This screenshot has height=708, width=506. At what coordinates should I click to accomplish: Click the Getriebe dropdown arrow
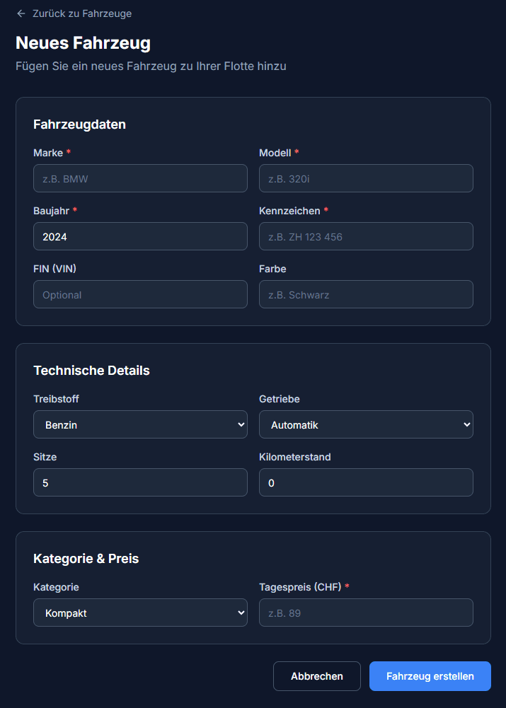click(x=466, y=424)
